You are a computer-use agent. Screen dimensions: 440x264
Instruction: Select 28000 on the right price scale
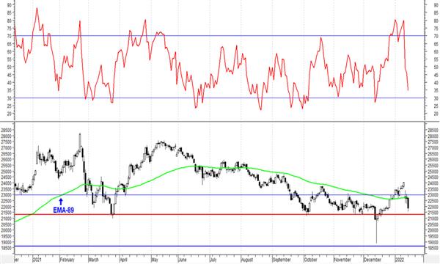[x=433, y=136]
